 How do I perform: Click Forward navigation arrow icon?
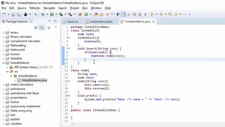click(x=185, y=14)
